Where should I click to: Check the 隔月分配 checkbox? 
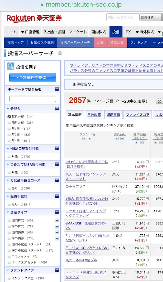pyautogui.click(x=9, y=123)
